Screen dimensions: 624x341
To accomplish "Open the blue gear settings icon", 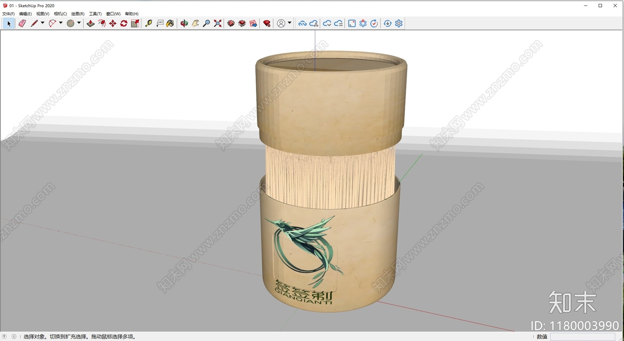I will click(399, 23).
